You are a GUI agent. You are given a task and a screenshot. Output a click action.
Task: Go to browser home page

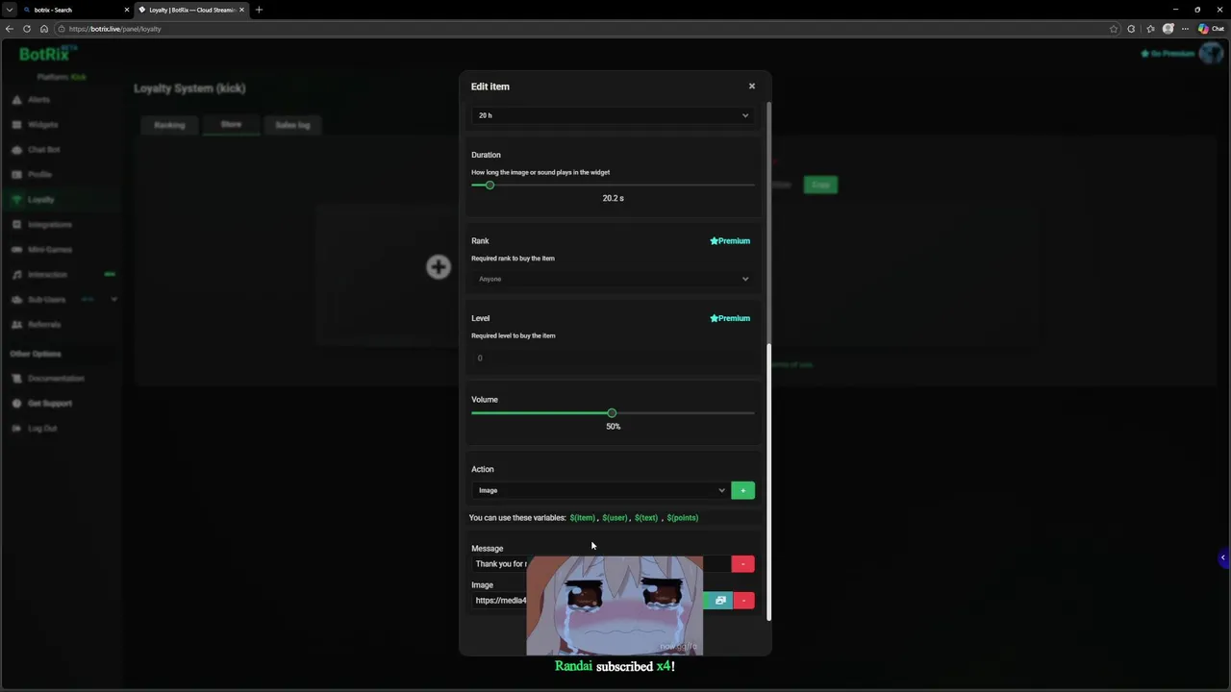pyautogui.click(x=43, y=29)
